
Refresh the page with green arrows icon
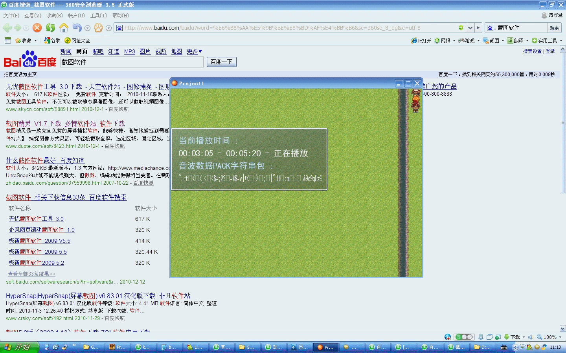(50, 28)
